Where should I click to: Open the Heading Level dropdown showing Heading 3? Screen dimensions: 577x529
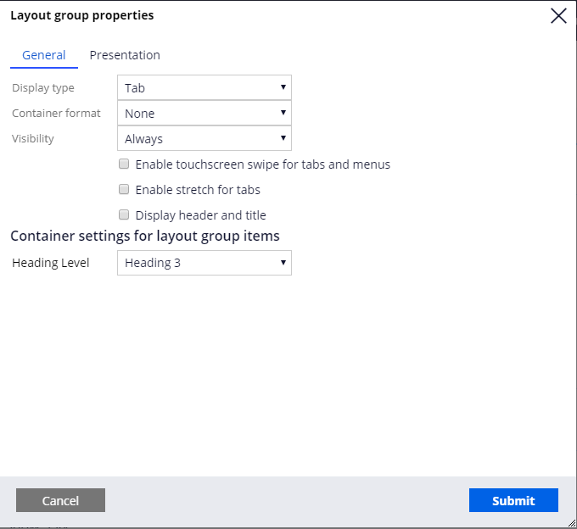(204, 263)
